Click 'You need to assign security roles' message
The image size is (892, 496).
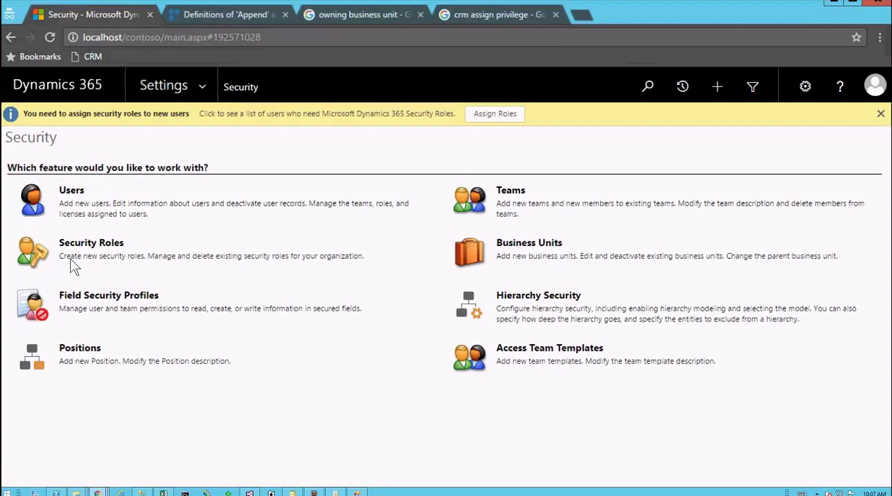point(106,114)
